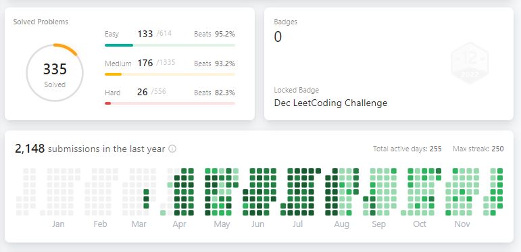Image resolution: width=521 pixels, height=252 pixels.
Task: Click the orange arc on solved circle
Action: [x=66, y=49]
